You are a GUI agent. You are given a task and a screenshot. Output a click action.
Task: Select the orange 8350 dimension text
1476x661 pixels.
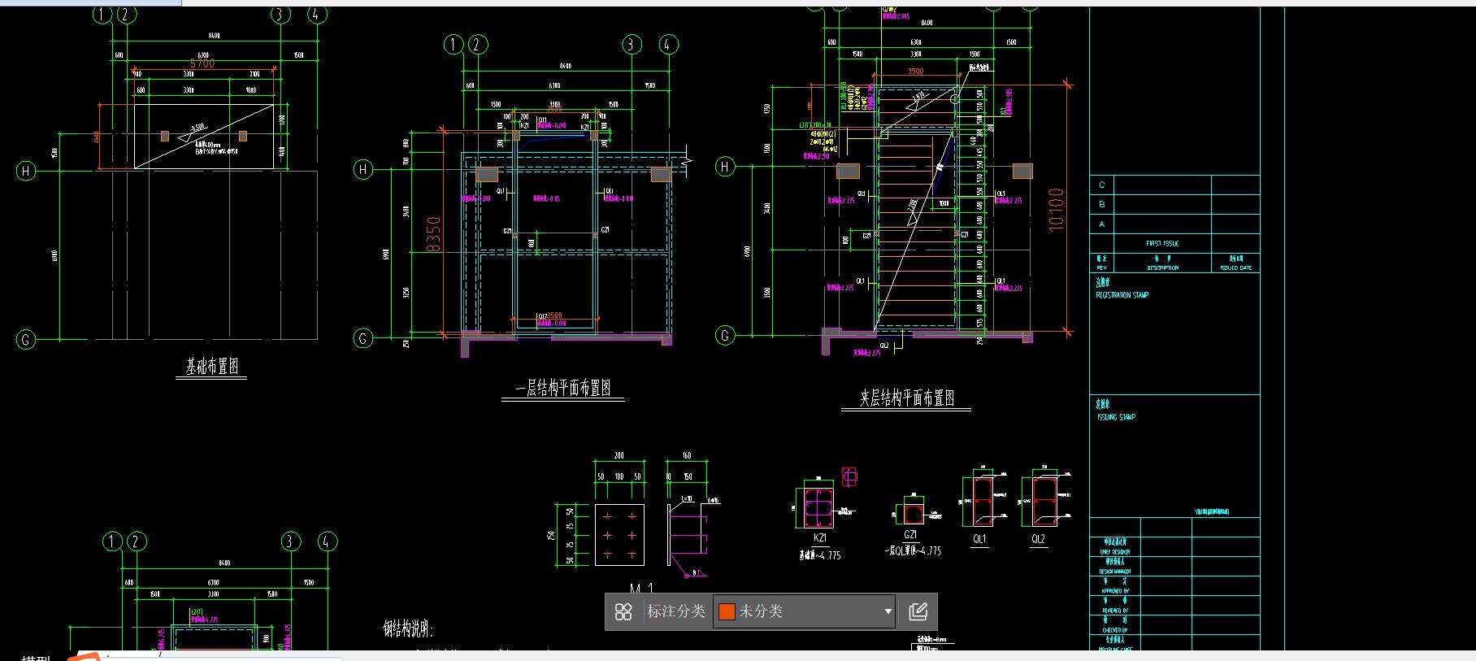(433, 234)
